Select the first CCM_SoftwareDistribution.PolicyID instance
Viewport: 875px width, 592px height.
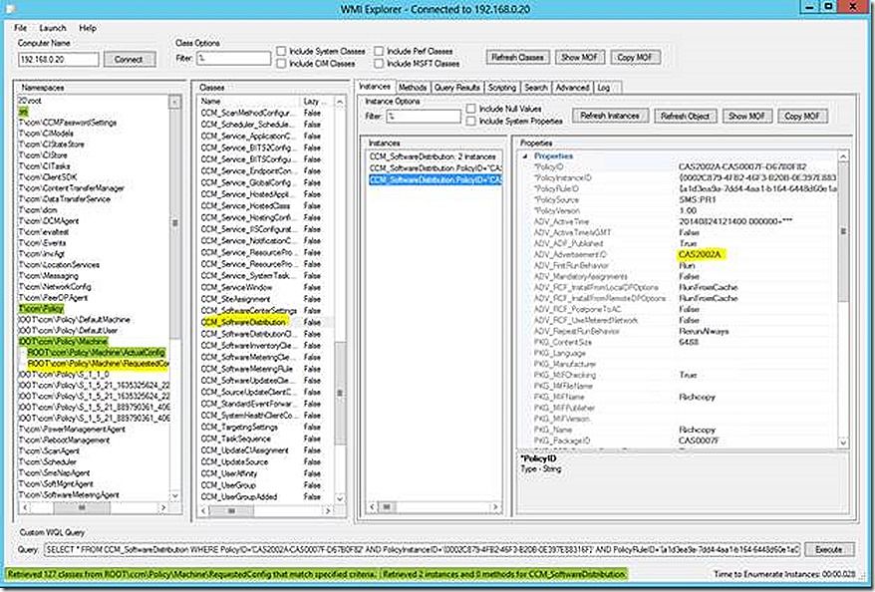click(436, 168)
